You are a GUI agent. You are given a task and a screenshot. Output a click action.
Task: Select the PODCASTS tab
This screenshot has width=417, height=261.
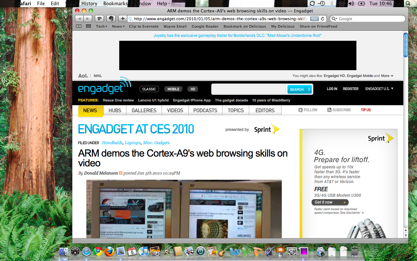coord(205,110)
